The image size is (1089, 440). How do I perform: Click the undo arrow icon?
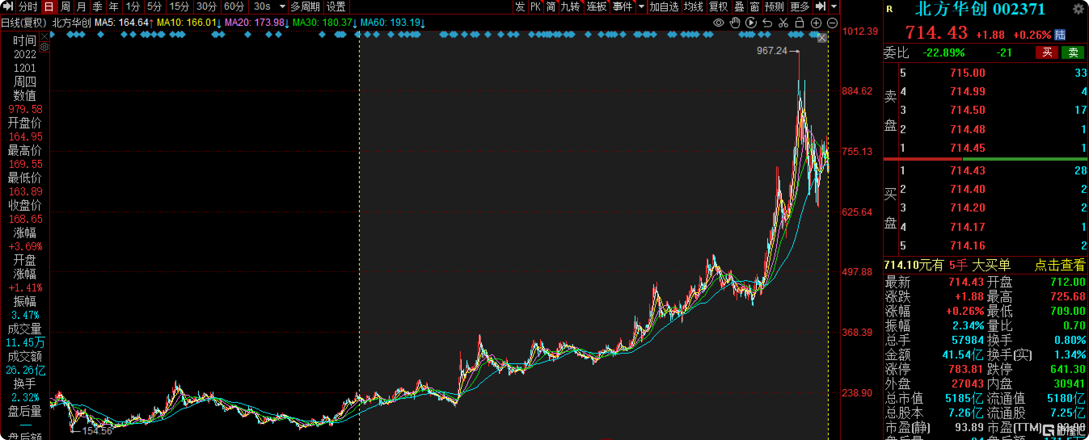767,23
